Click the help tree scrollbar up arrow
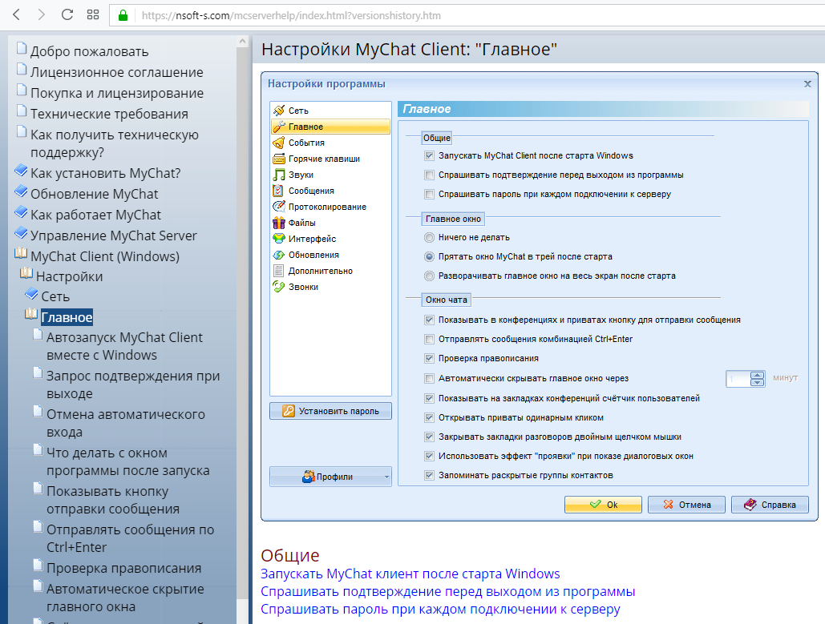Viewport: 825px width, 624px height. click(x=243, y=41)
